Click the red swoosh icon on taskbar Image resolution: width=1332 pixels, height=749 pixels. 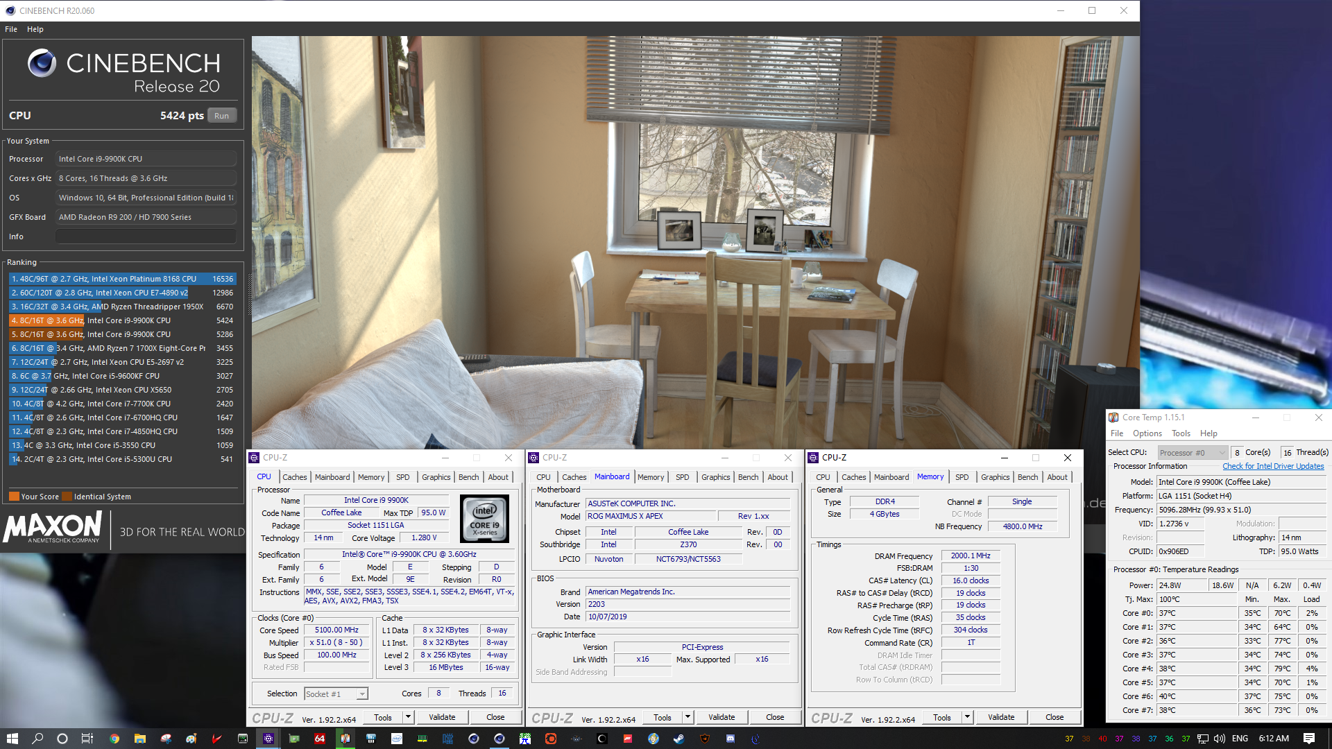[x=216, y=739]
